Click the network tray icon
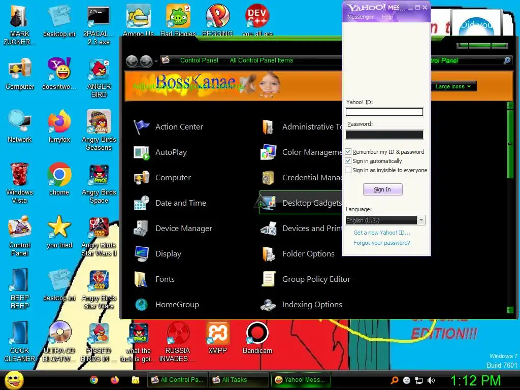The width and height of the screenshot is (520, 390). (x=419, y=380)
